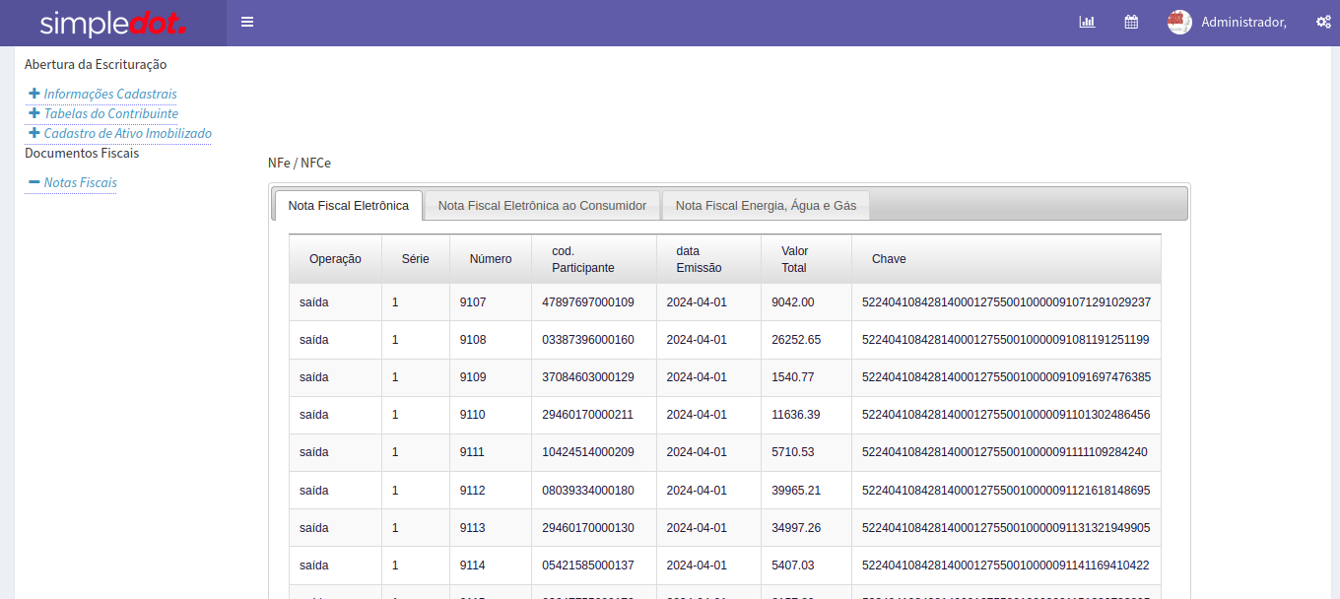
Task: Click the Número column header
Action: pos(490,259)
